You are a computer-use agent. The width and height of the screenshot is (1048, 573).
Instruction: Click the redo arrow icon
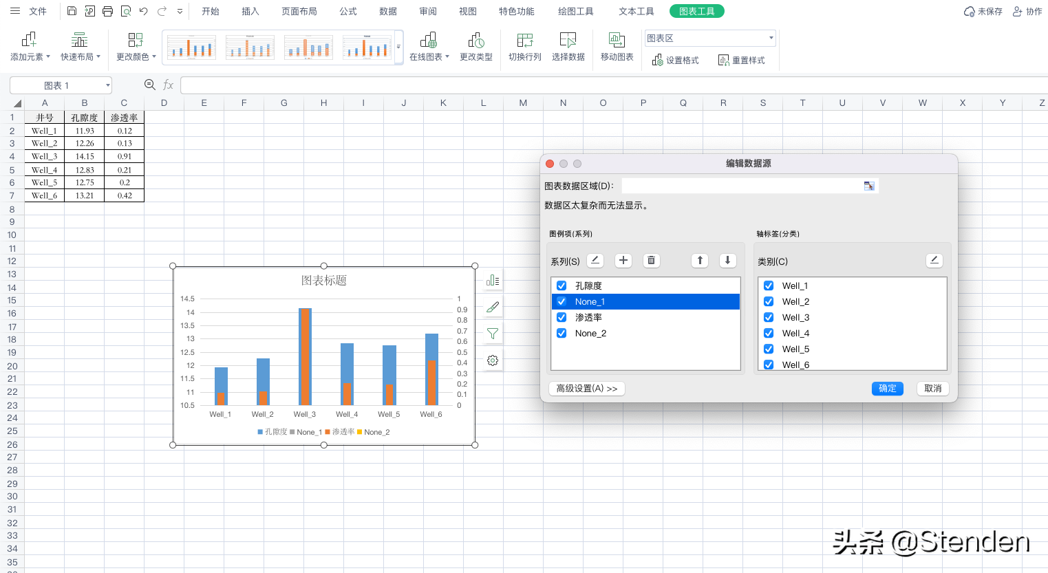click(x=162, y=11)
